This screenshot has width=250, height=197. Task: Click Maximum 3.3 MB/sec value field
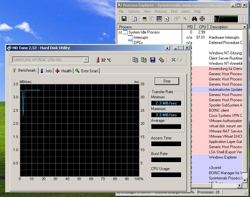(x=166, y=115)
